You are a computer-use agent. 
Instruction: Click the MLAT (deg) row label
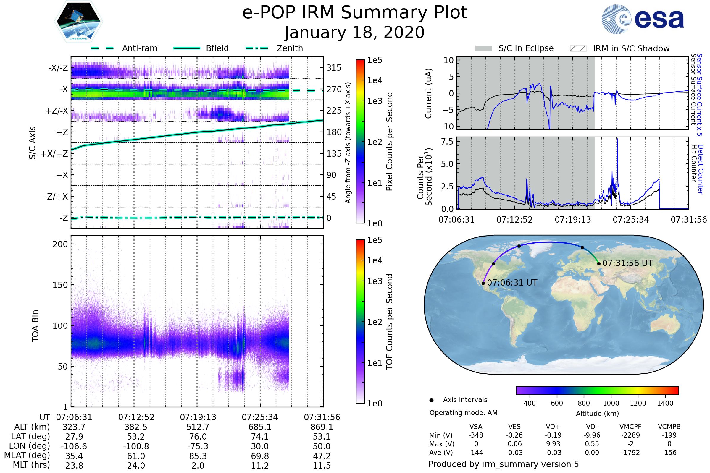coord(27,456)
